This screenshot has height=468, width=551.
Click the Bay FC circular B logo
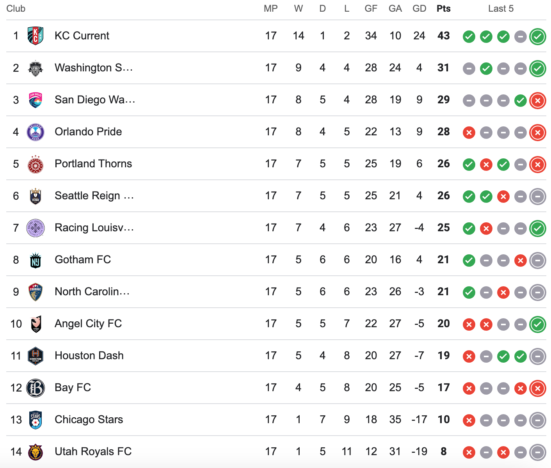36,388
